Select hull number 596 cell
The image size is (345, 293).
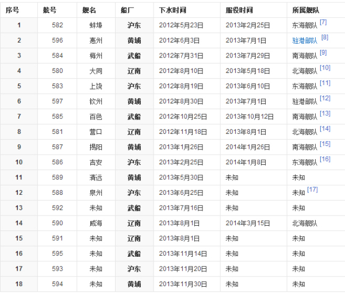coord(57,40)
